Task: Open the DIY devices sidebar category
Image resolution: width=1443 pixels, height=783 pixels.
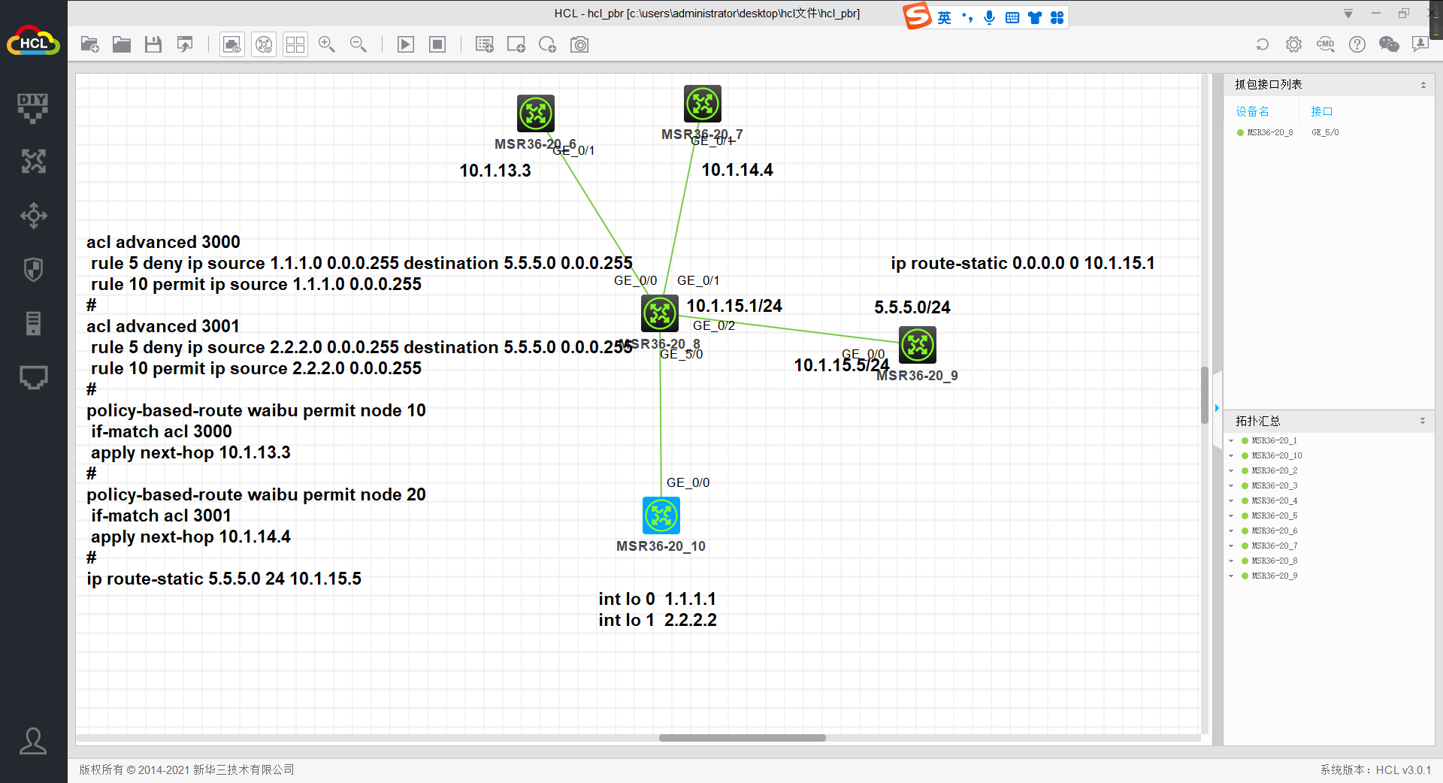Action: (x=33, y=108)
